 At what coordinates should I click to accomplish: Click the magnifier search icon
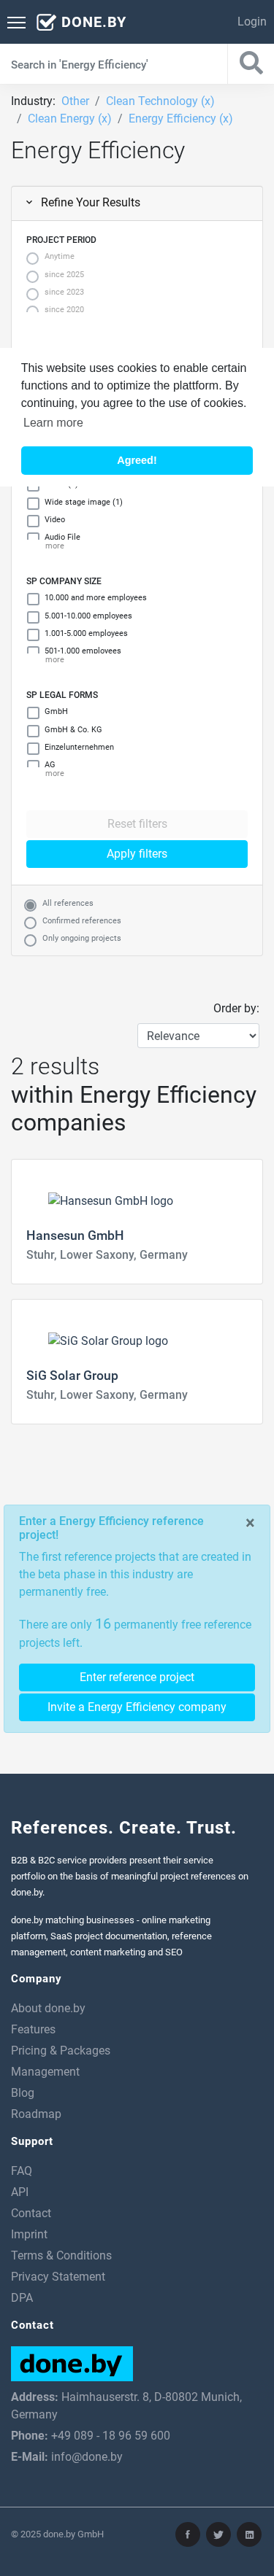click(251, 63)
